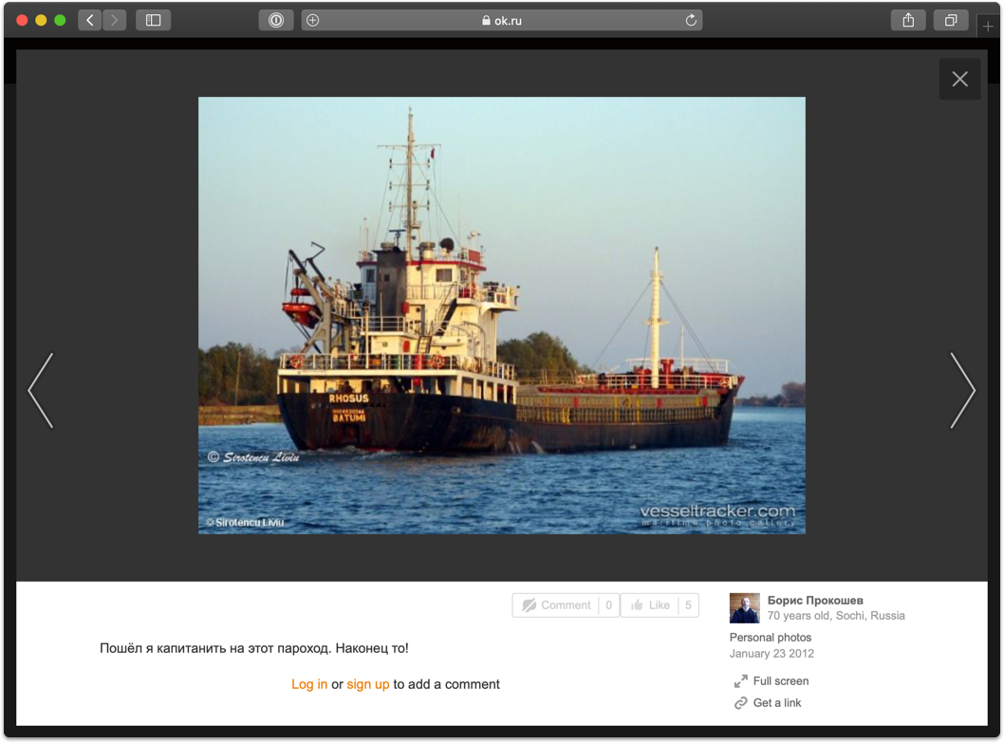
Task: Advance to the next photo
Action: pos(962,390)
